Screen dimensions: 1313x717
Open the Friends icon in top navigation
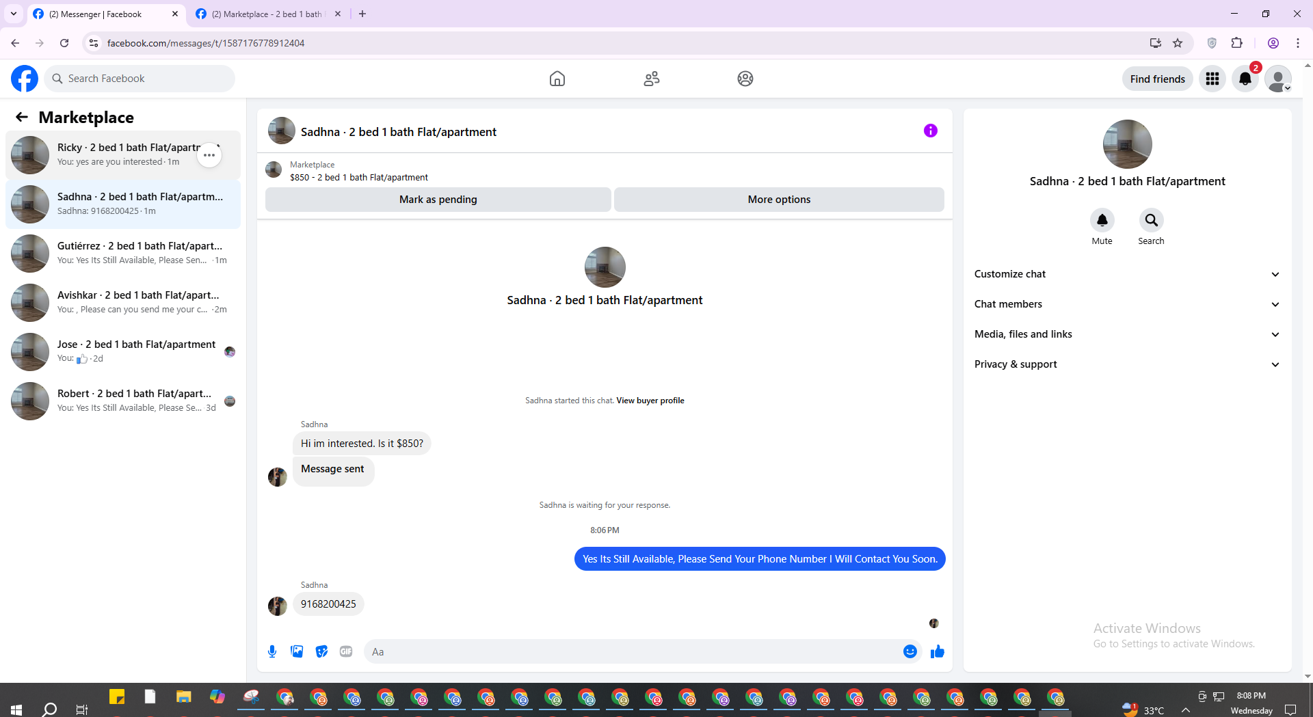coord(652,79)
